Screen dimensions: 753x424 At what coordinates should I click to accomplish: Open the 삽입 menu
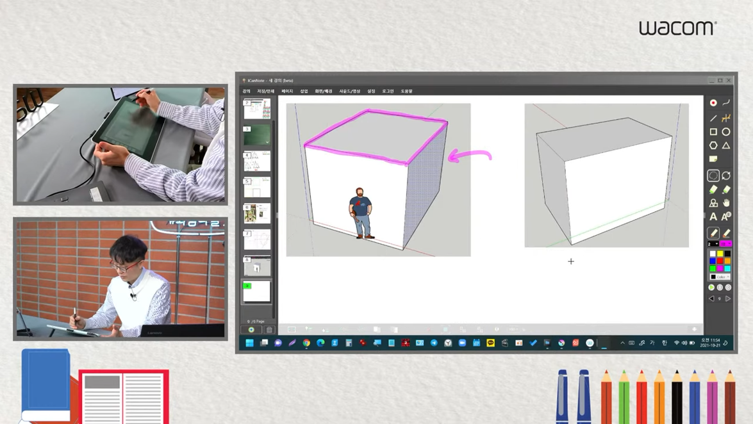coord(304,91)
